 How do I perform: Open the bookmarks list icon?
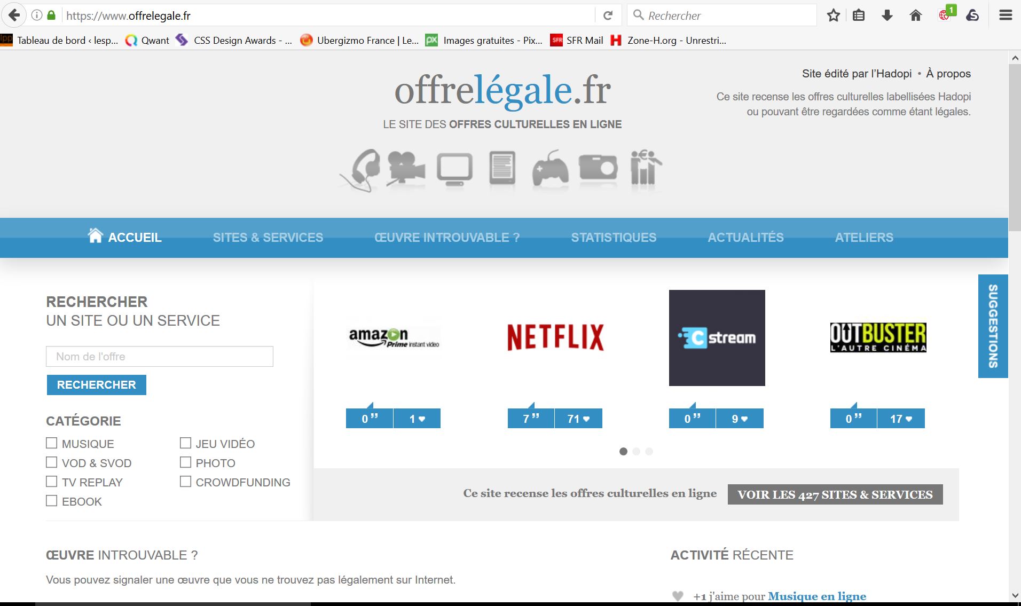[859, 15]
